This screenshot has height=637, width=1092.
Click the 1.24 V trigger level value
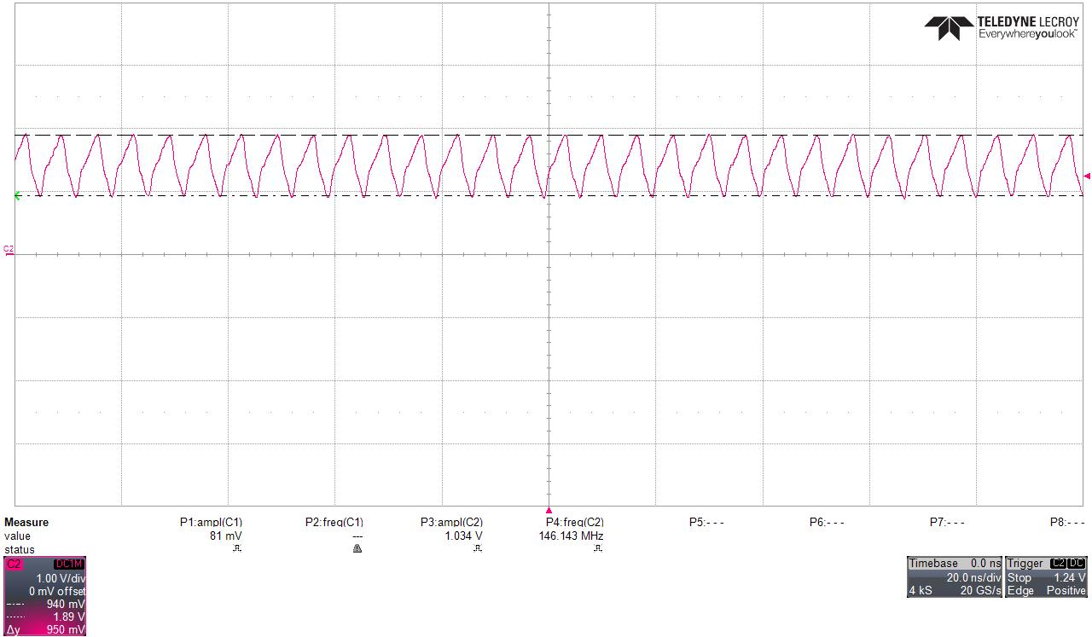[x=1070, y=577]
